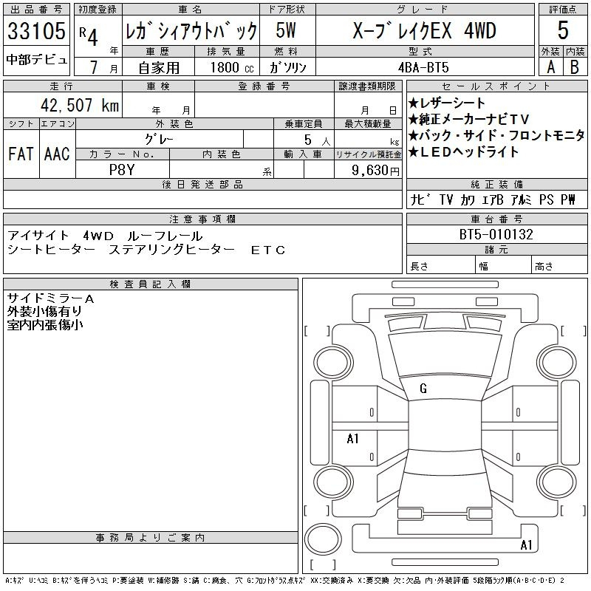
Task: Click the color code P8Y
Action: 123,170
